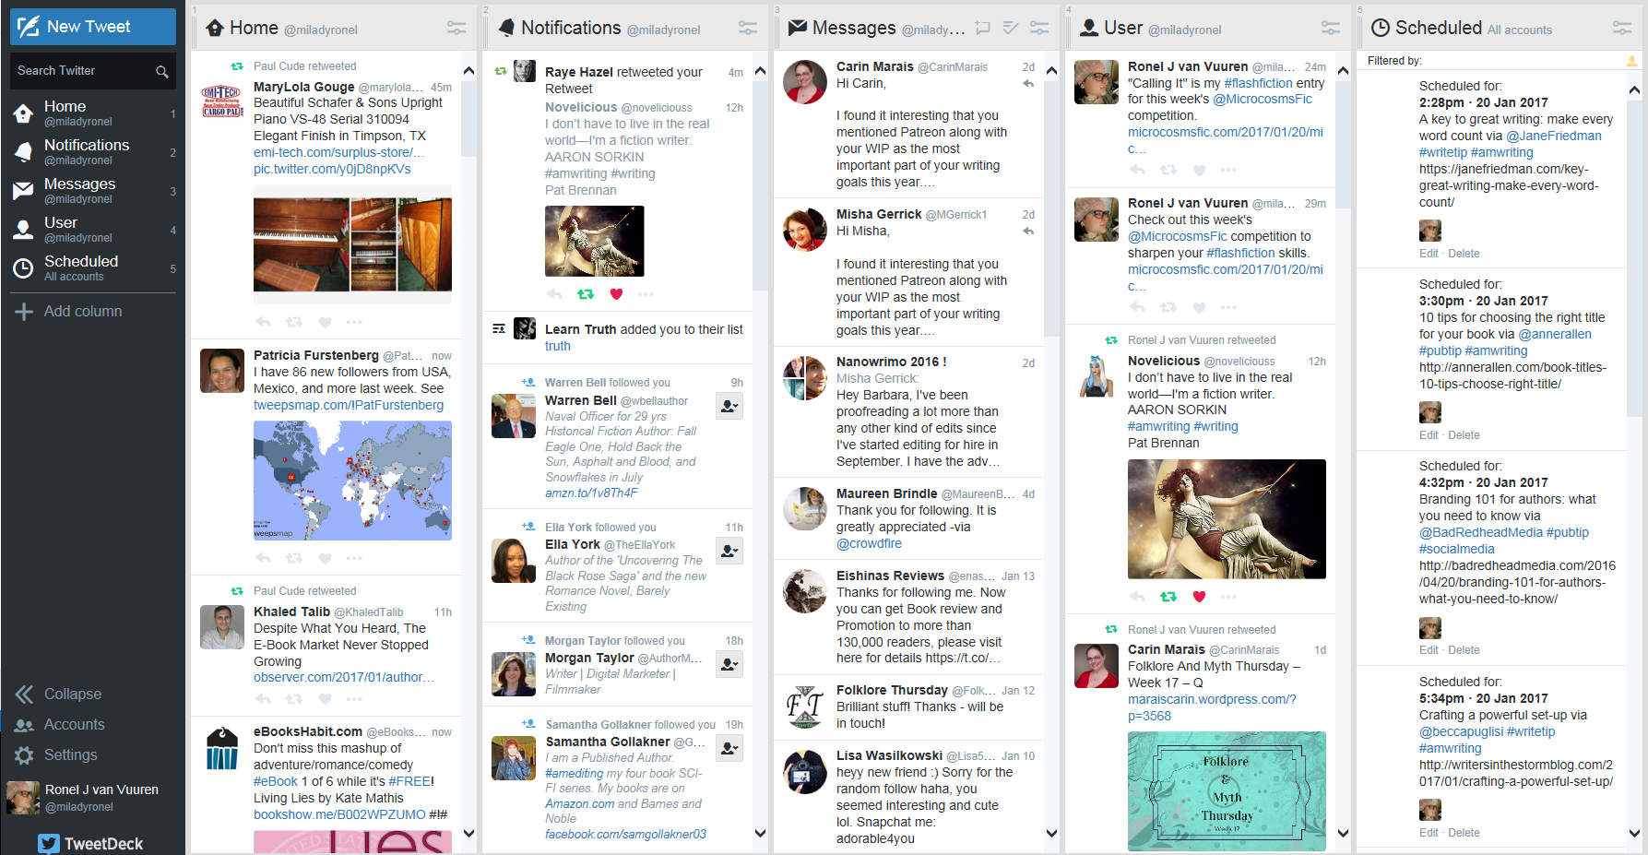The height and width of the screenshot is (855, 1648).
Task: Open Folklore Thursday image in User column
Action: click(x=1227, y=790)
